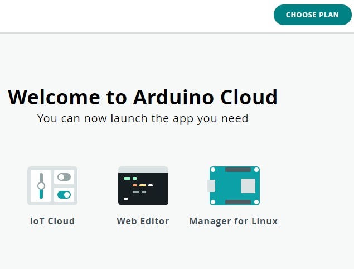Select the Welcome to Arduino Cloud heading

(143, 97)
